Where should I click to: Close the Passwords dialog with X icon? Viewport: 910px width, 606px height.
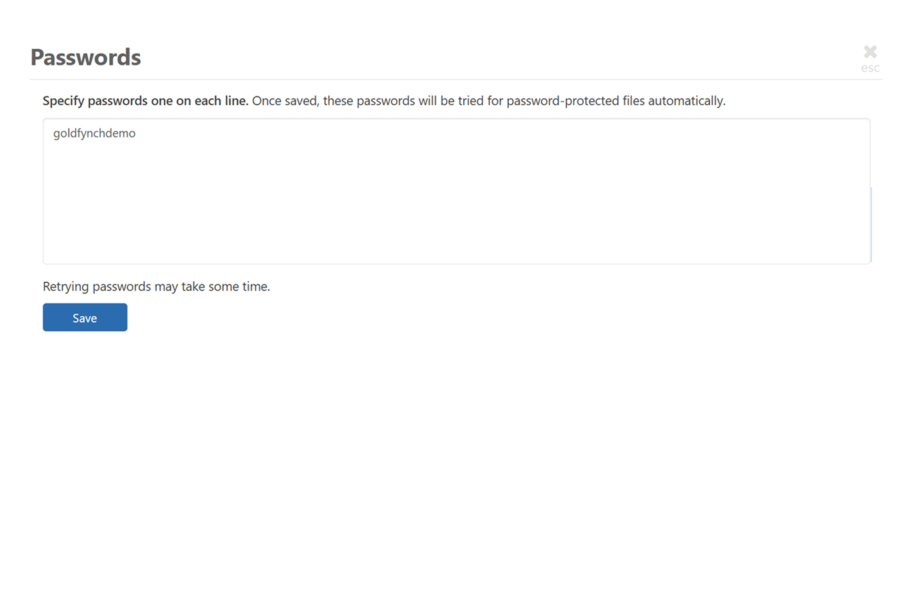click(x=870, y=51)
